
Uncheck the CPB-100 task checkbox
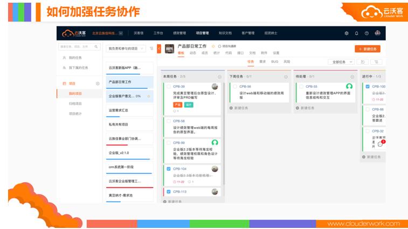pos(368,86)
